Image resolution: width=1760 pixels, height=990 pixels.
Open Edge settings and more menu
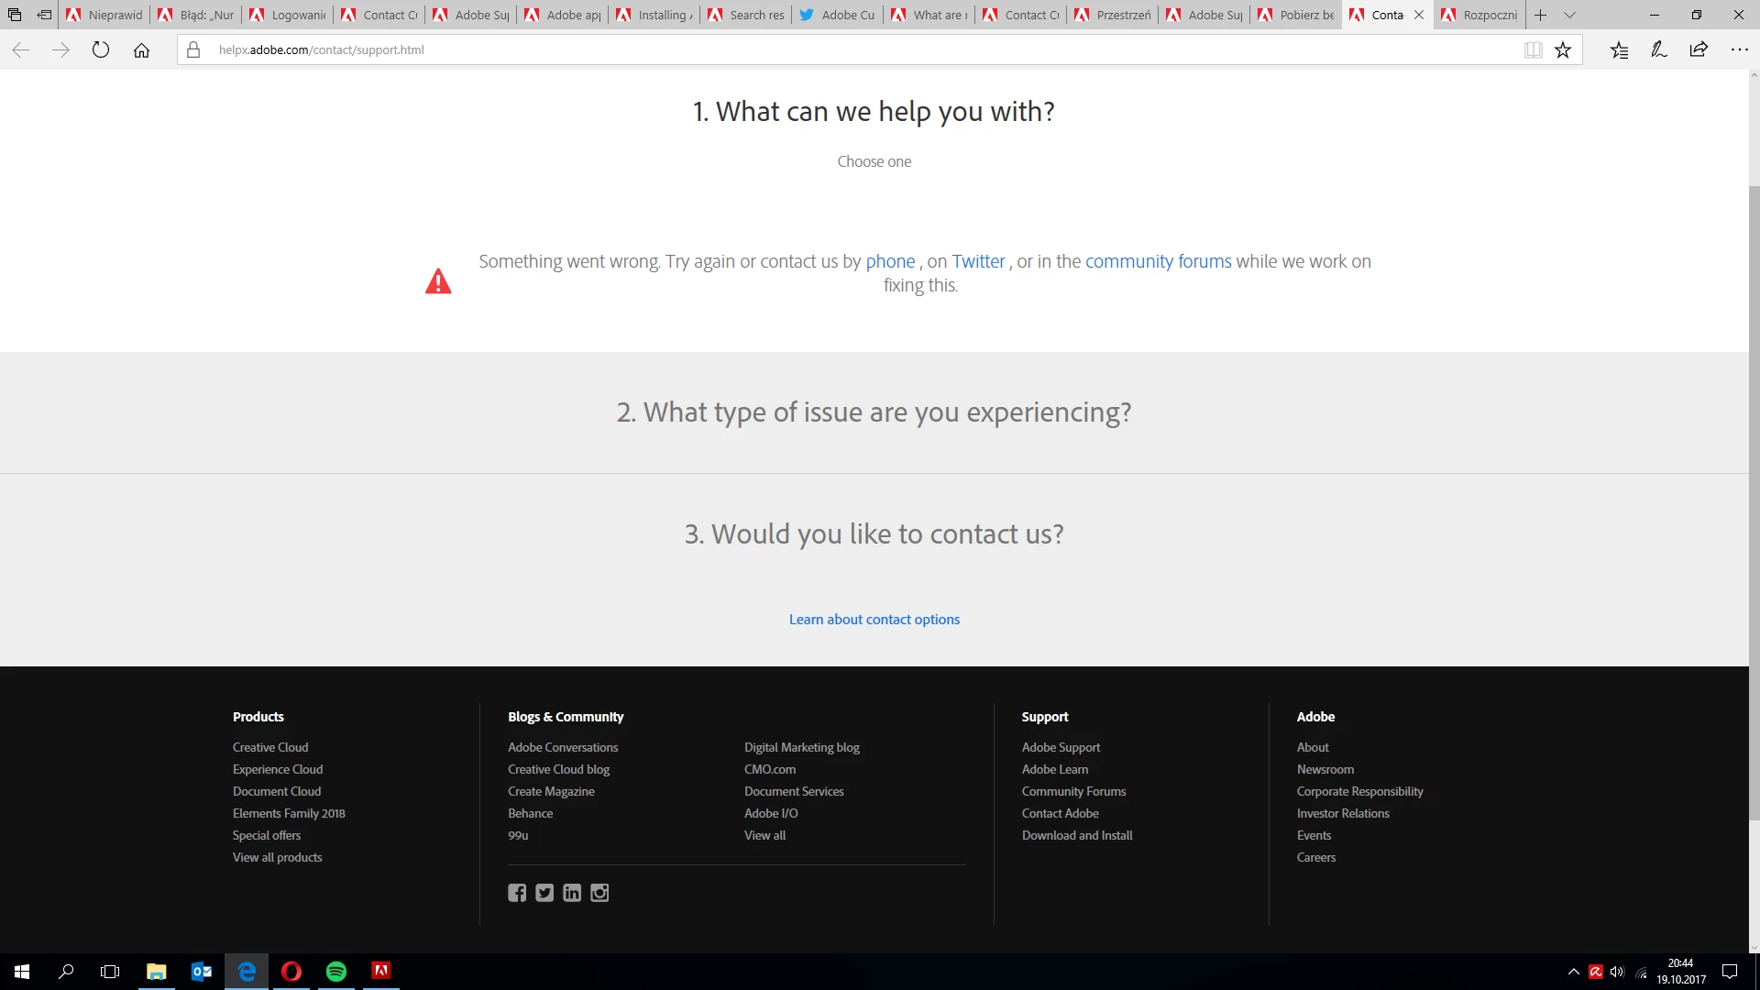click(x=1739, y=50)
